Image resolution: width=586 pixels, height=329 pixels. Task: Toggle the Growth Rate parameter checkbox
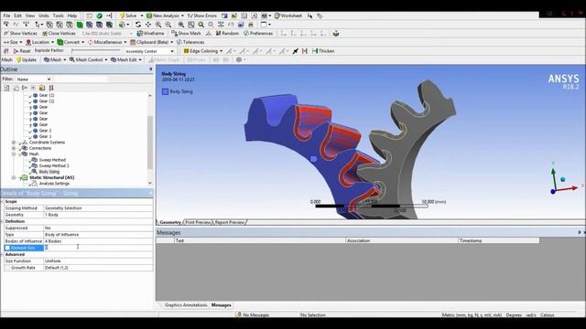pos(7,268)
